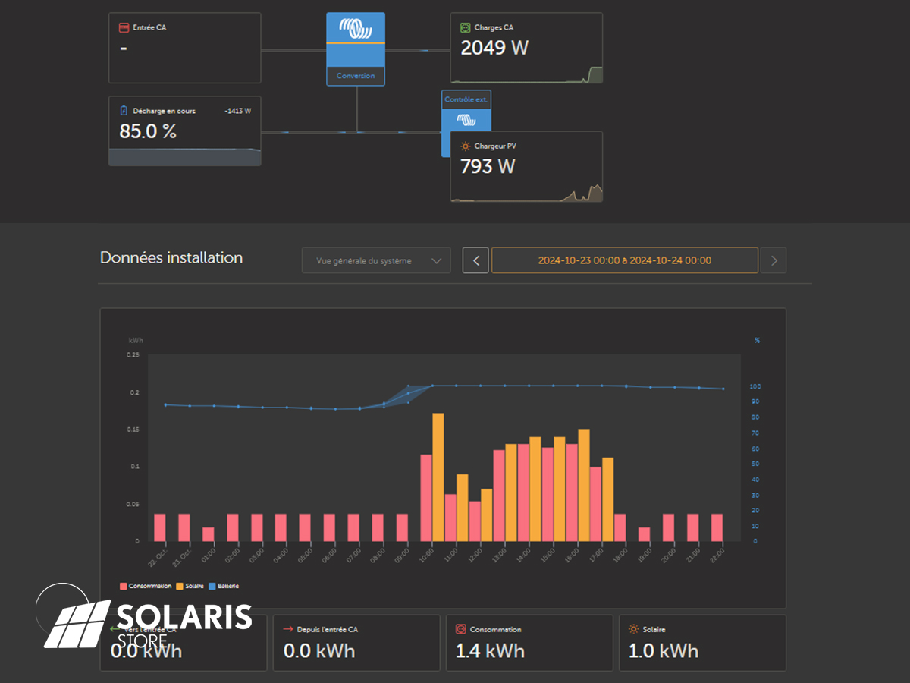Toggle the Batterie series in the legend
The image size is (910, 683).
[224, 586]
